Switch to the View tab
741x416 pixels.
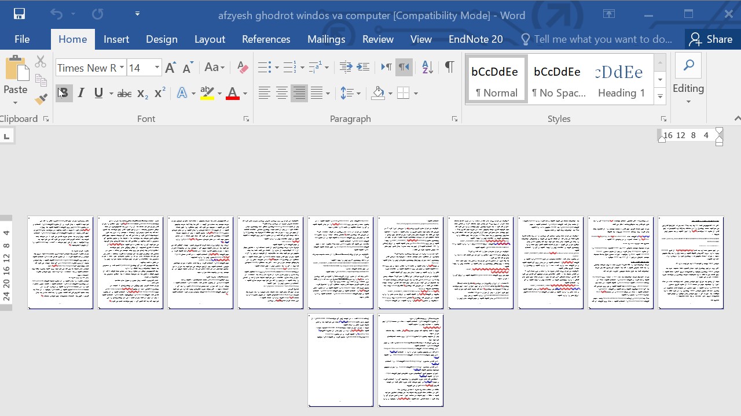(421, 39)
